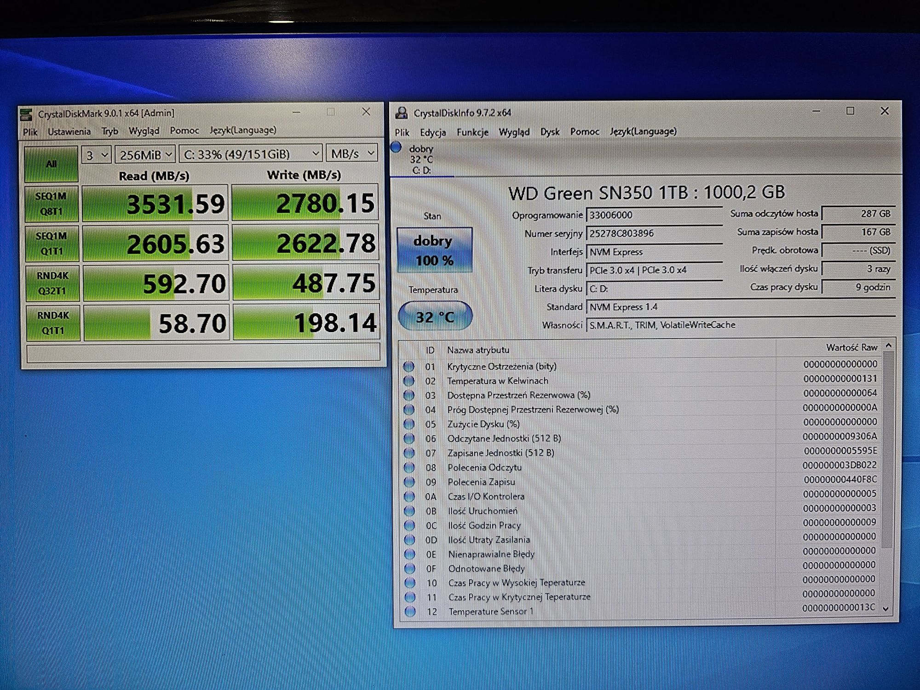Click status dot for Temperature Sensor 1 row

point(410,611)
